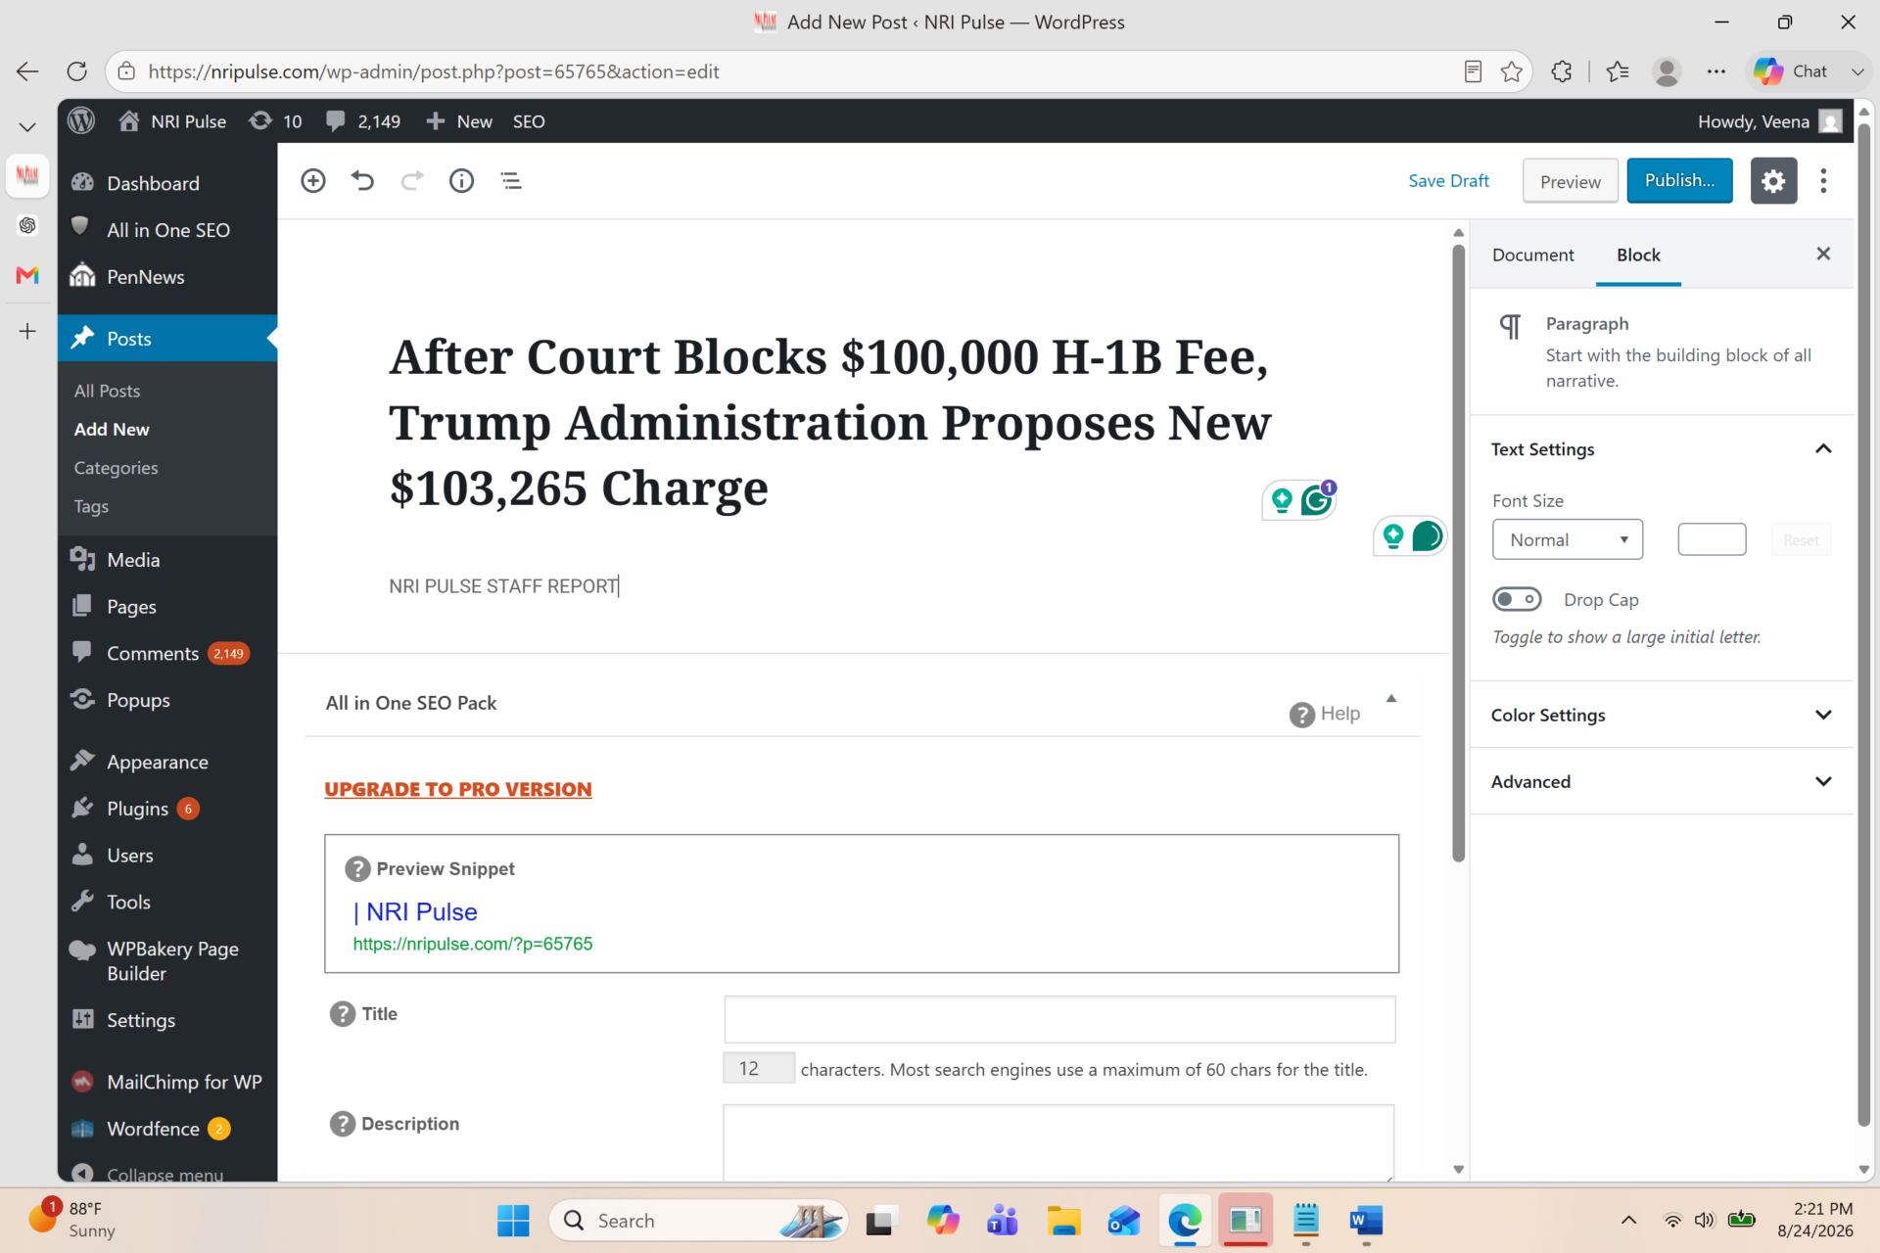Click the taskbar Search box
Viewport: 1880px width, 1253px height.
(698, 1221)
